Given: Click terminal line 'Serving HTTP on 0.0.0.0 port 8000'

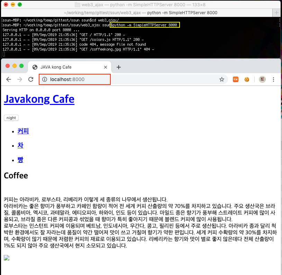Looking at the screenshot, I should click(41, 30).
